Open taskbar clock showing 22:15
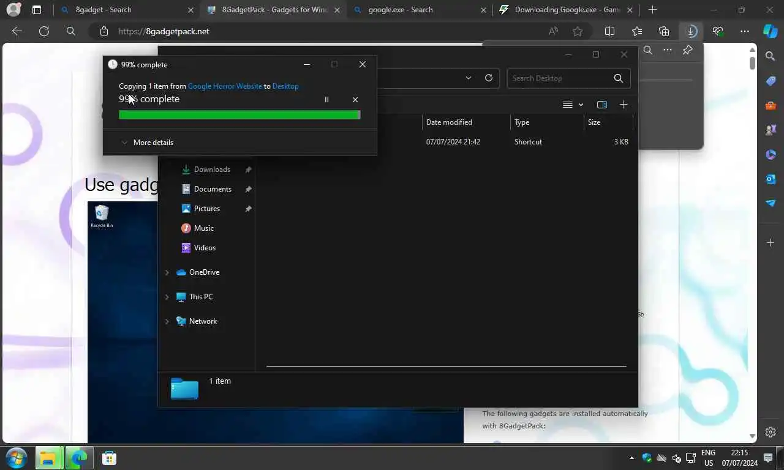The width and height of the screenshot is (784, 470). point(739,458)
